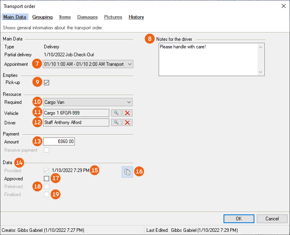Close the Transport order dialog

pyautogui.click(x=283, y=6)
